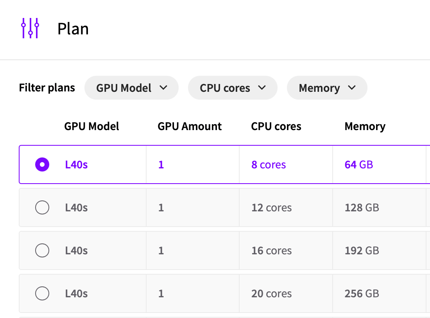The width and height of the screenshot is (430, 318).
Task: Open the Memory filter
Action: [x=327, y=88]
